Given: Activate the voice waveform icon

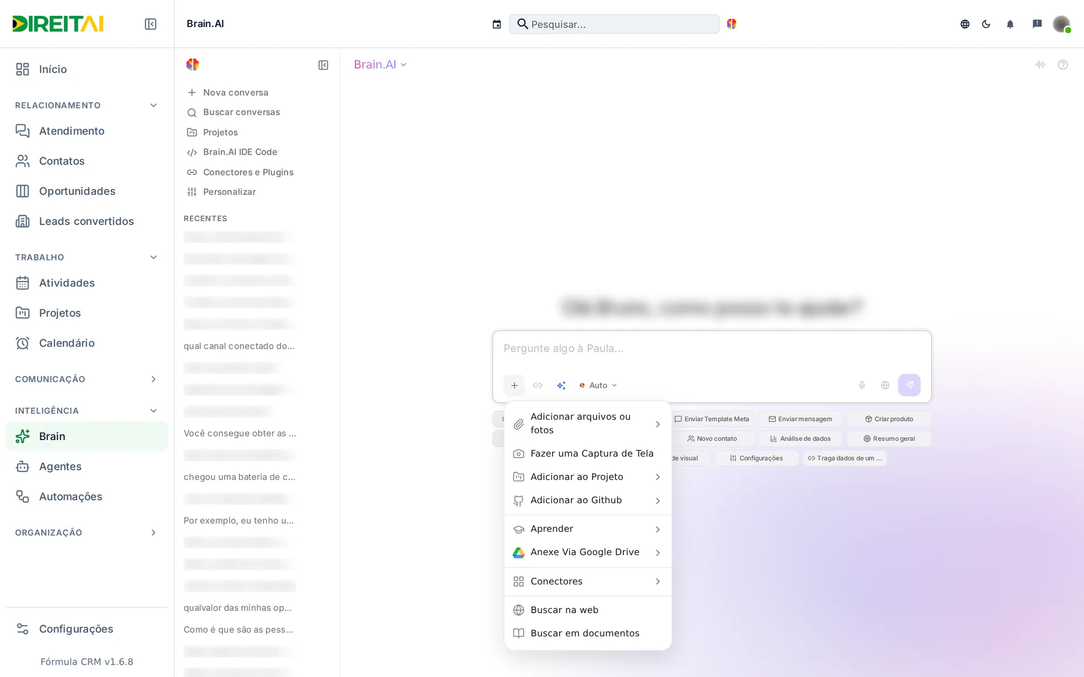Looking at the screenshot, I should click(x=1041, y=64).
